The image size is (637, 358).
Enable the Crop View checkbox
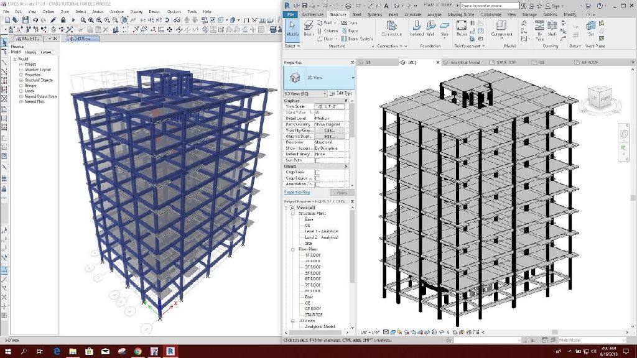tap(318, 172)
